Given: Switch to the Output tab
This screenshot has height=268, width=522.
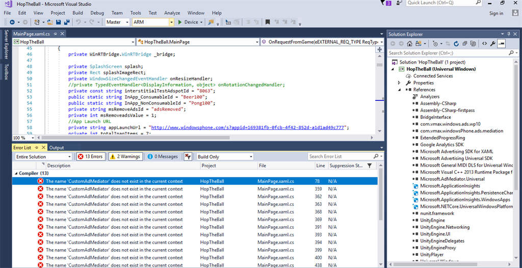Looking at the screenshot, I should click(x=56, y=148).
